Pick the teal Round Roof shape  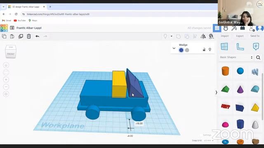click(255, 89)
